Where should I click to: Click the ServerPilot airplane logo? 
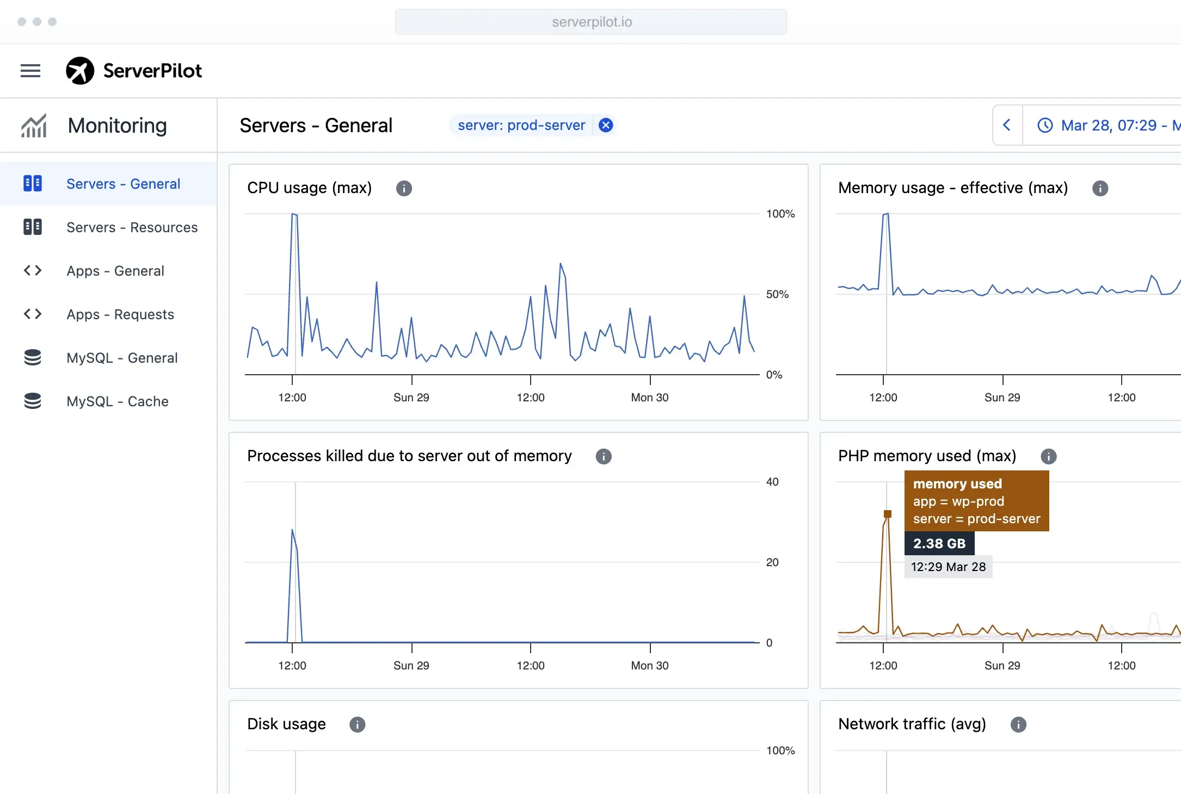tap(80, 71)
